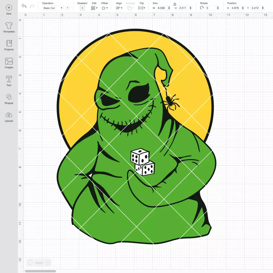Image resolution: width=273 pixels, height=273 pixels.
Task: Click the Position Y field
Action: 256,8
